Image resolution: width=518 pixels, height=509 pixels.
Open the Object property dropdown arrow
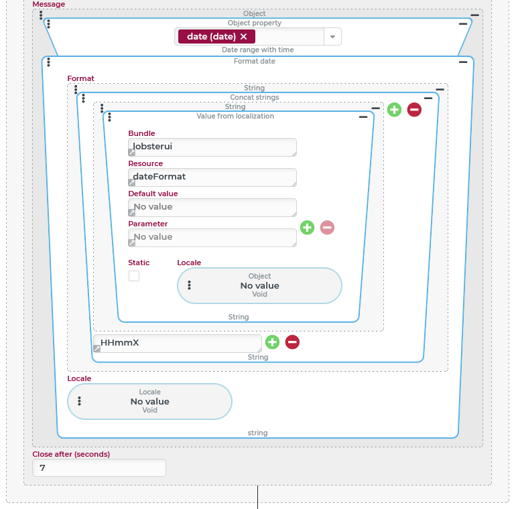click(333, 37)
